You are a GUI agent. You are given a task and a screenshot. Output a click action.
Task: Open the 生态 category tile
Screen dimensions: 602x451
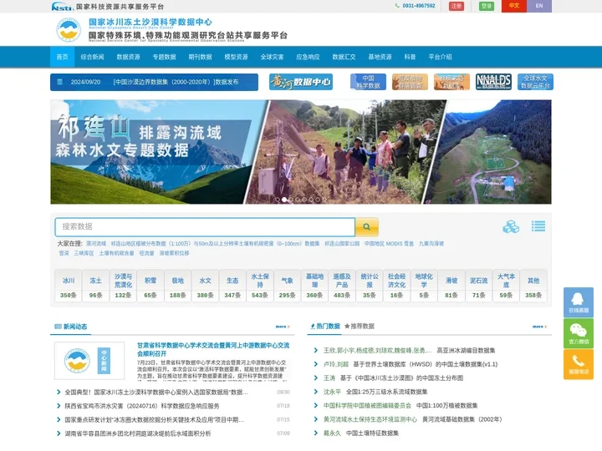pos(232,286)
